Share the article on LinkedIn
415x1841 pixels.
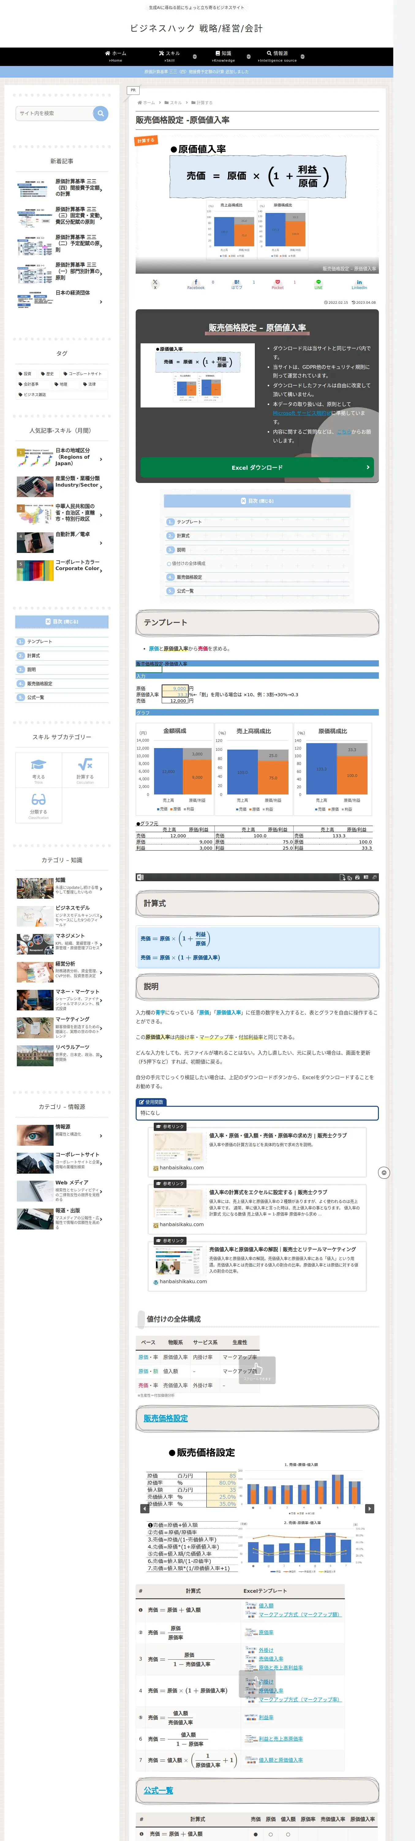[359, 284]
